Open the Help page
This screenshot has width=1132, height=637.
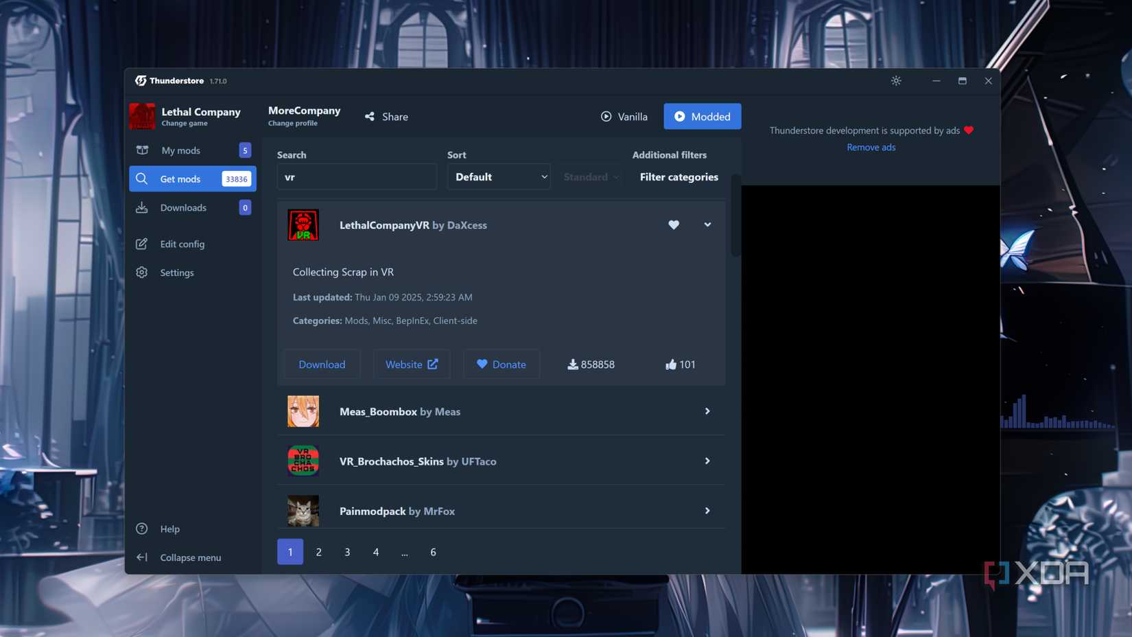pos(169,529)
